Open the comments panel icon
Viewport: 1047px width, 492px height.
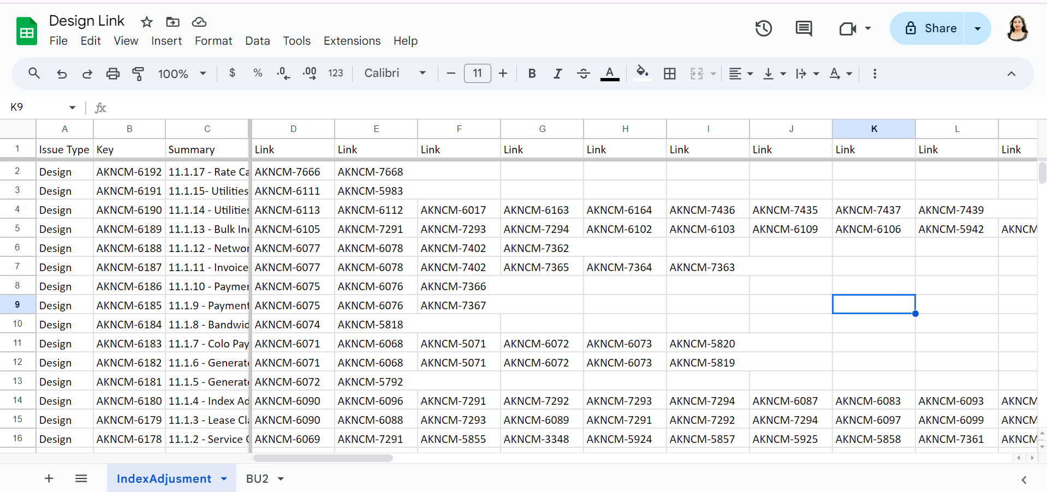point(804,28)
